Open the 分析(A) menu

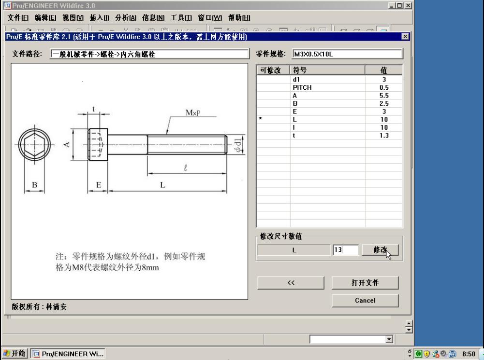click(125, 18)
